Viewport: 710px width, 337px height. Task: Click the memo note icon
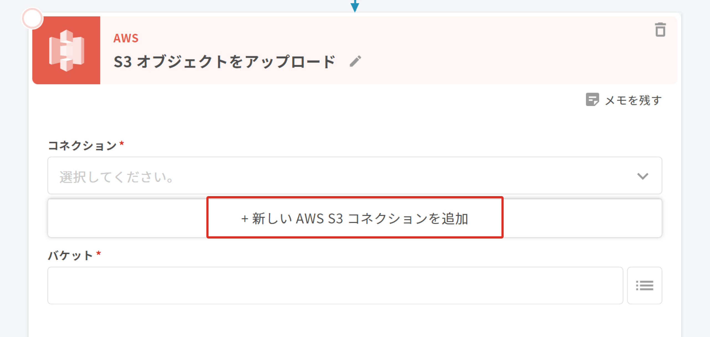pos(592,100)
